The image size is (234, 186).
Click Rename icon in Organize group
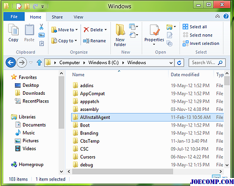[x=86, y=41]
